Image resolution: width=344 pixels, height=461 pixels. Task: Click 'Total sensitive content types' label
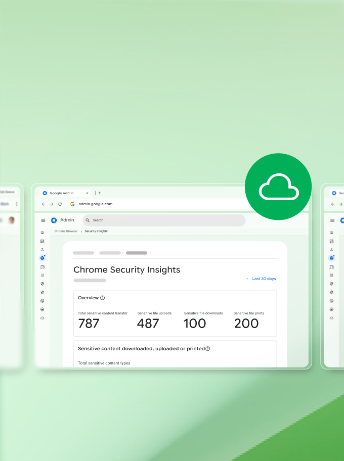(104, 363)
